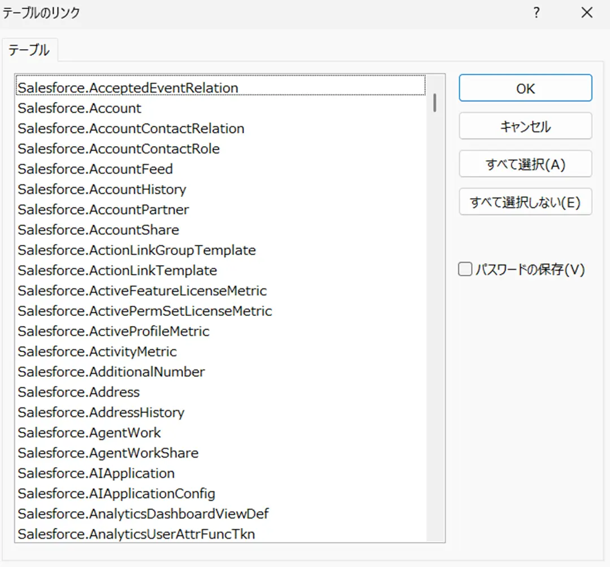The height and width of the screenshot is (567, 610).
Task: Select the Salesforce.AccountShare table
Action: click(x=98, y=230)
